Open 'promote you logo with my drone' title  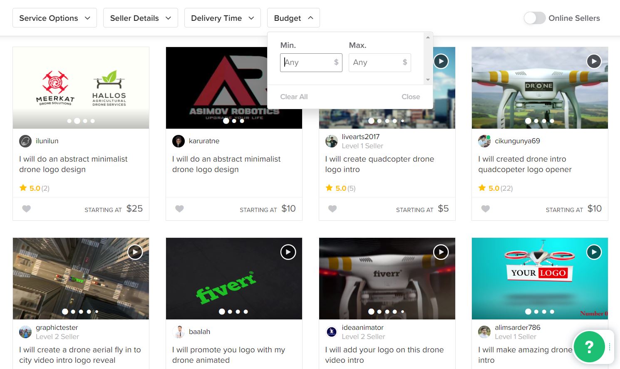228,355
